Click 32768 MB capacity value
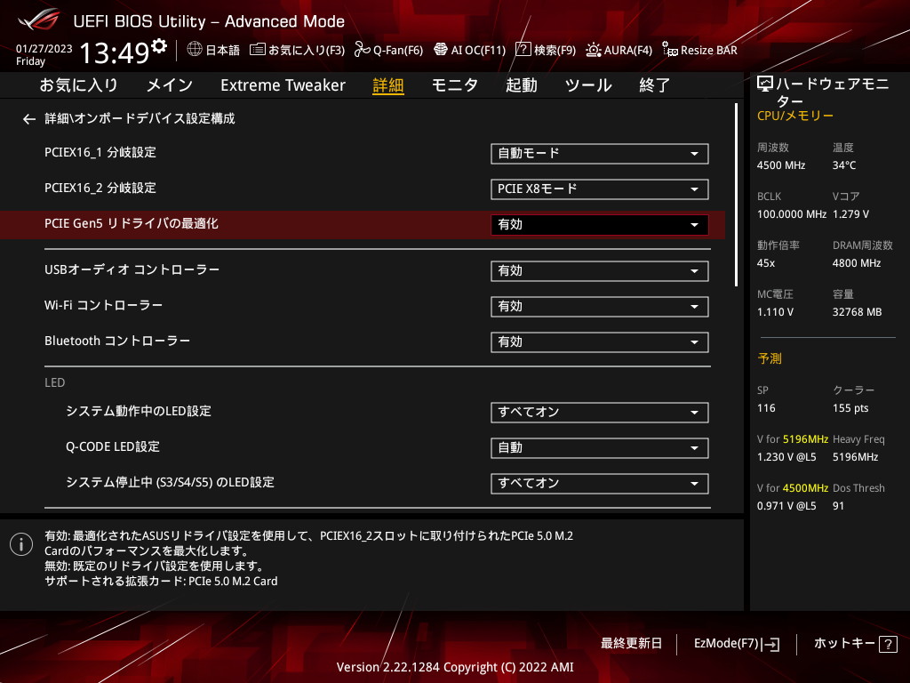The width and height of the screenshot is (910, 683). click(x=857, y=312)
